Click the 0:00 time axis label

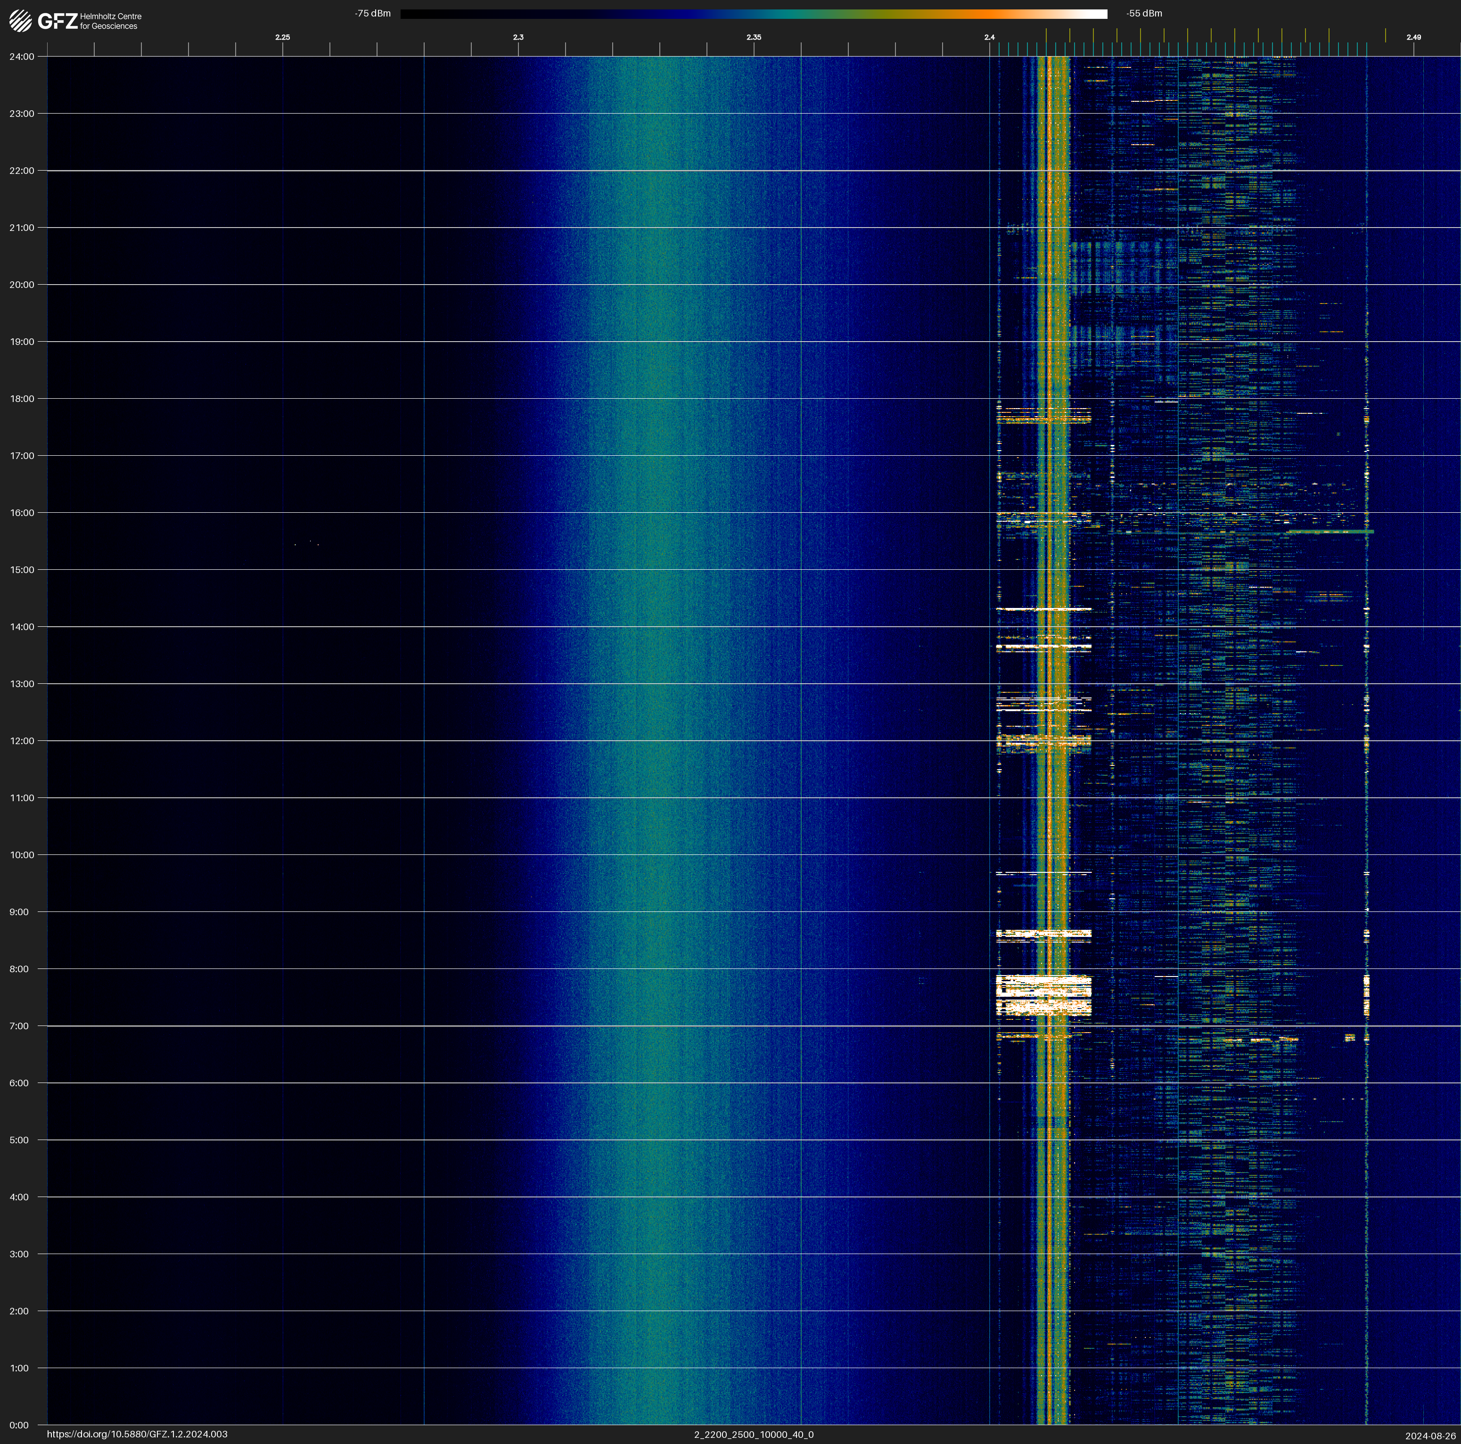pos(20,1425)
